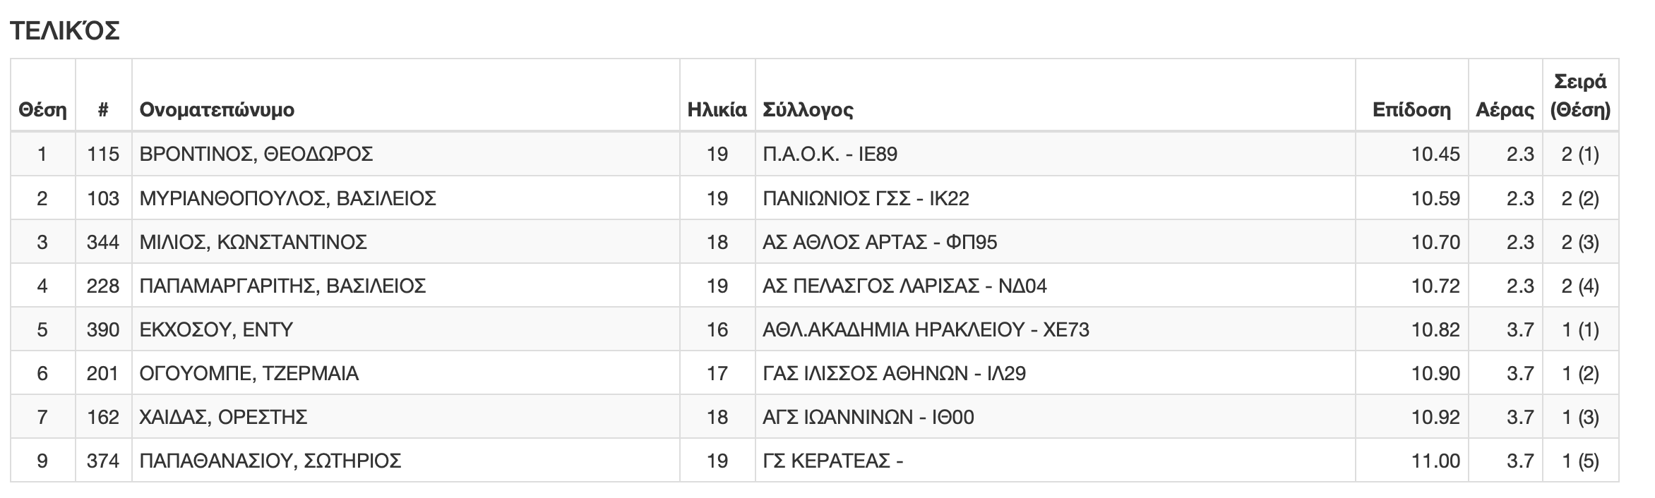This screenshot has width=1655, height=498.
Task: Select the Σύλλογος column header
Action: 808,110
